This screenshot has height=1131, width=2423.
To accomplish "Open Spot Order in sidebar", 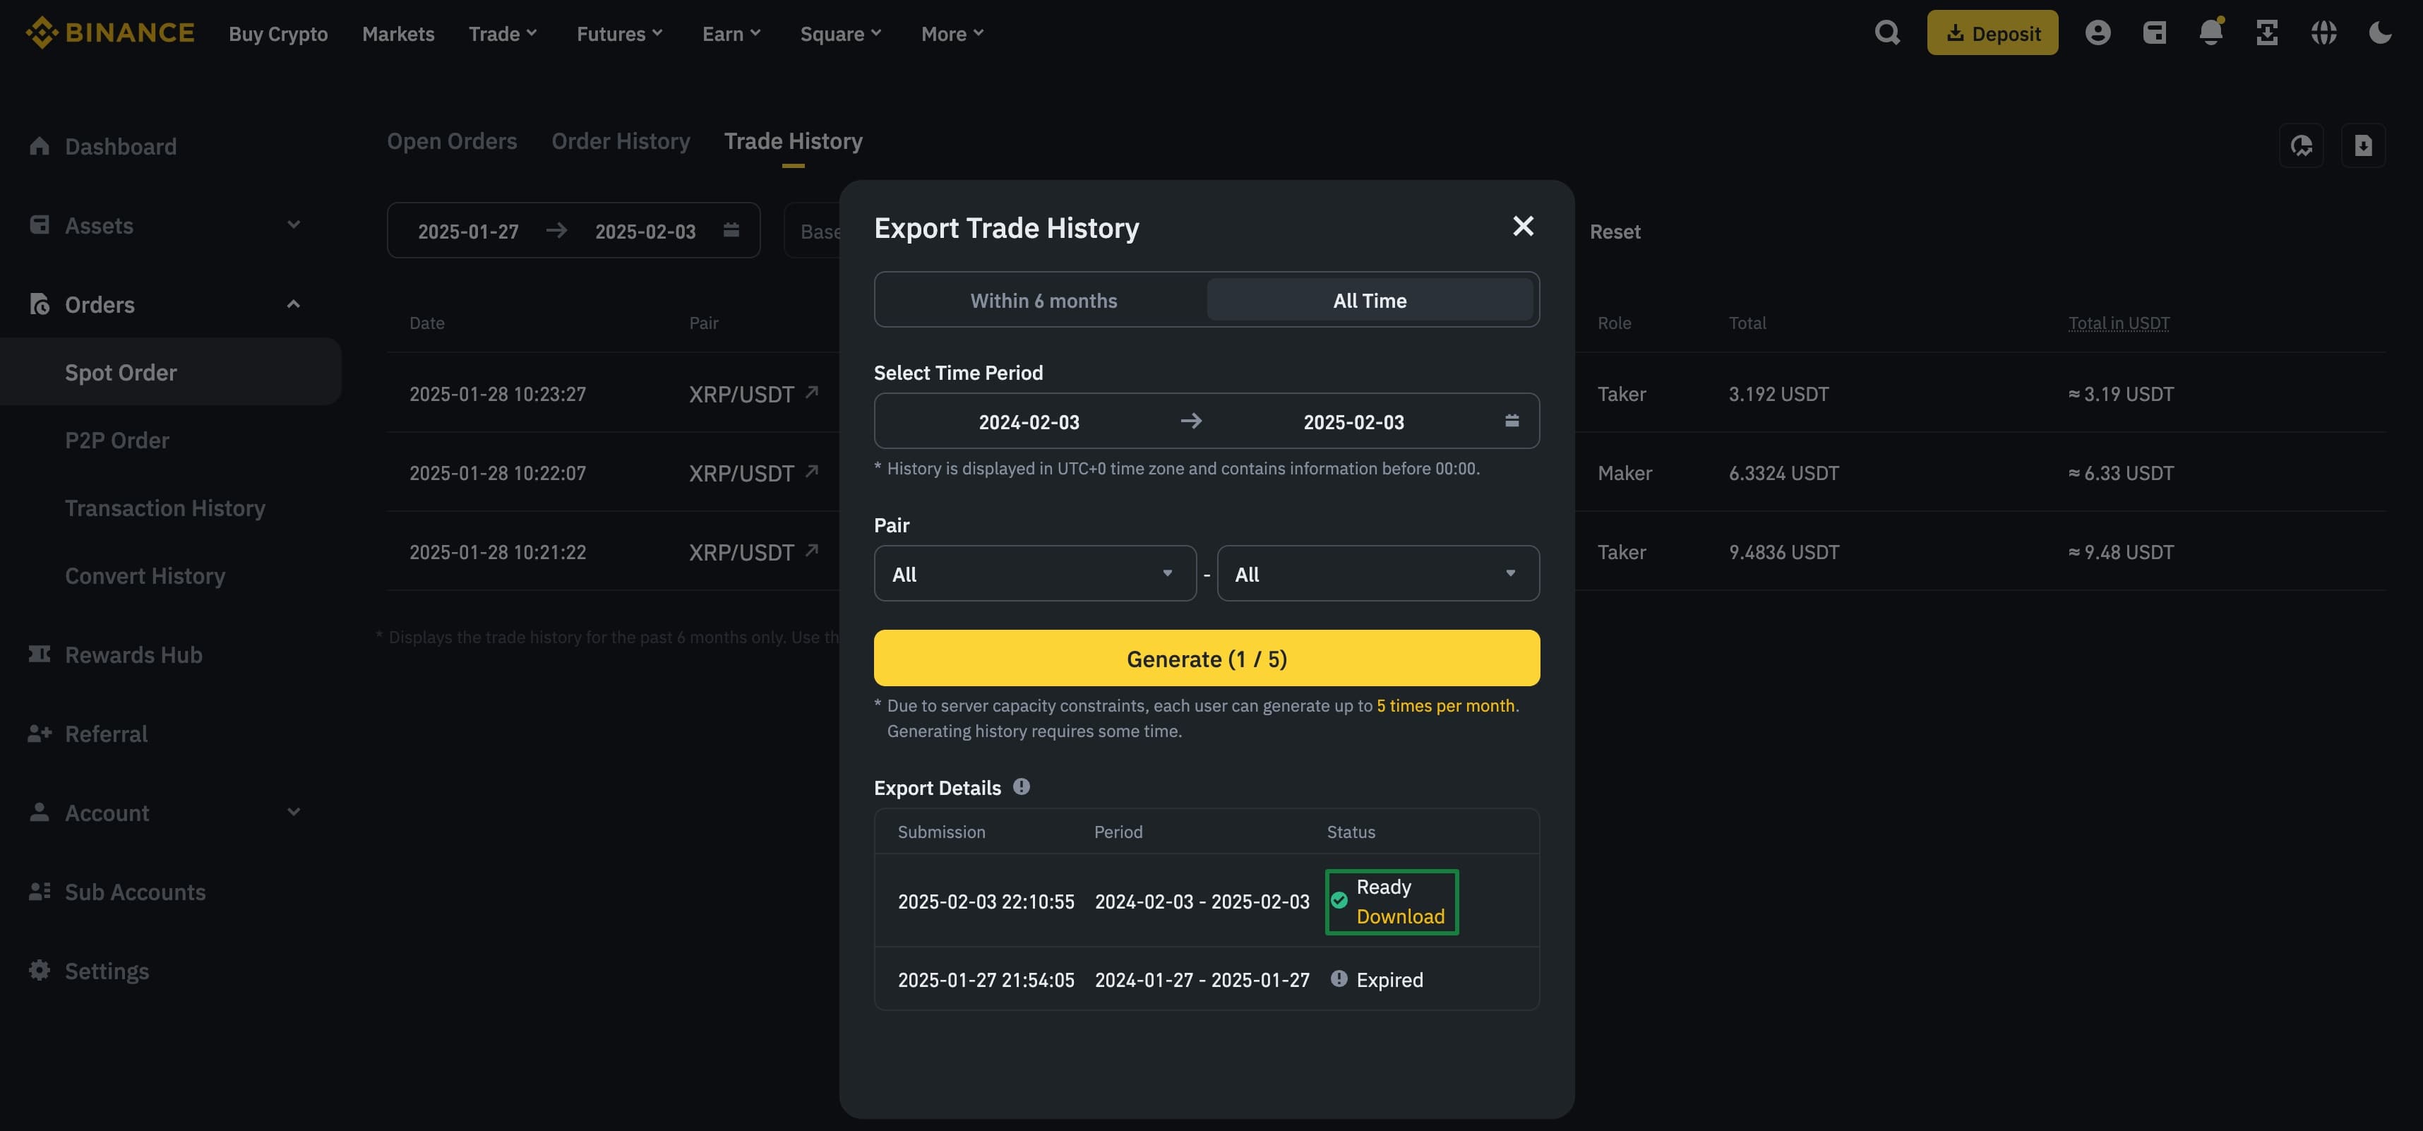I will coord(170,371).
